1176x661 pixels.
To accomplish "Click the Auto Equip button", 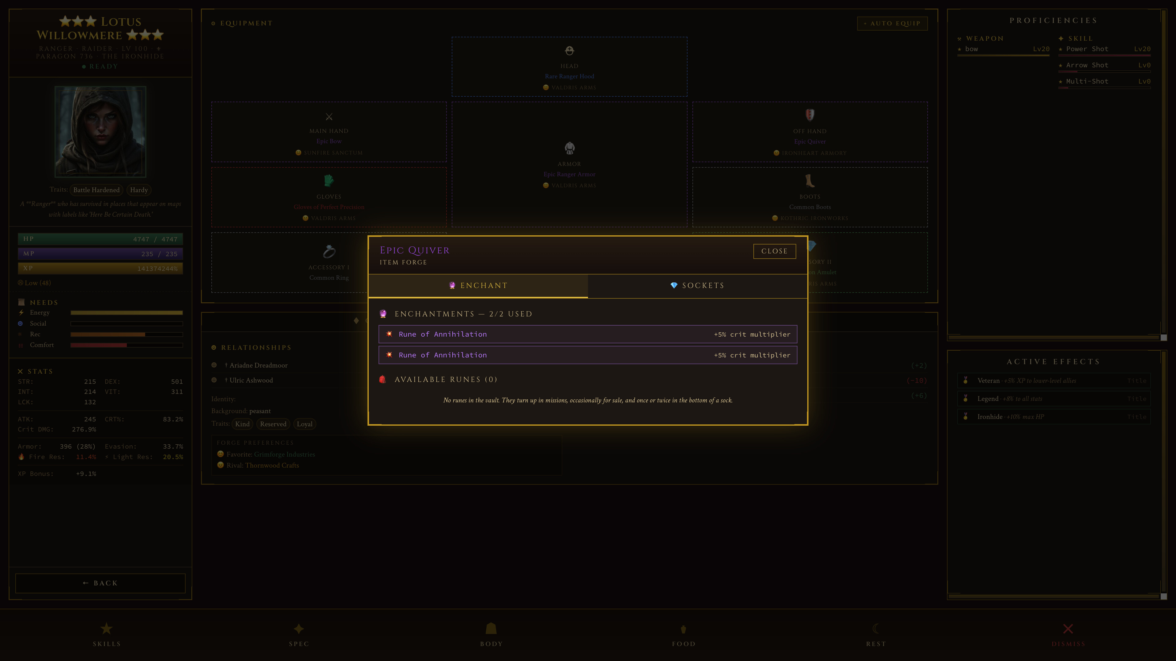I will 892,23.
